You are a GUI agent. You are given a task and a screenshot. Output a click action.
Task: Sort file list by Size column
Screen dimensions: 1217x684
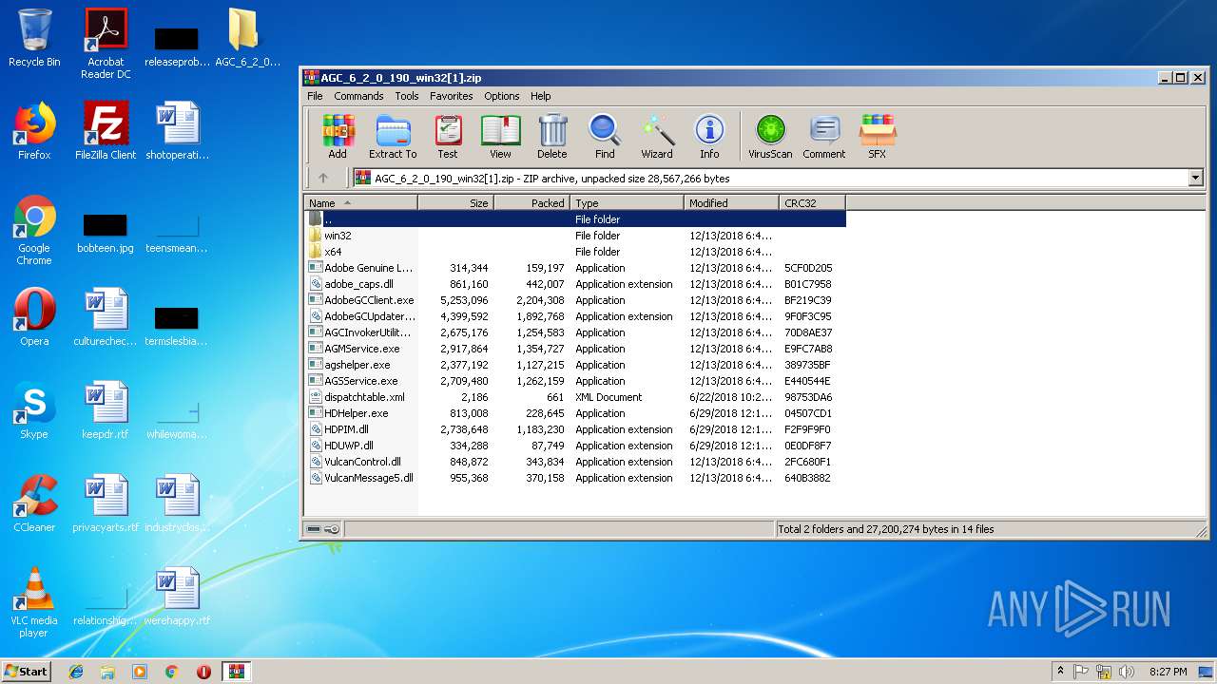[456, 203]
